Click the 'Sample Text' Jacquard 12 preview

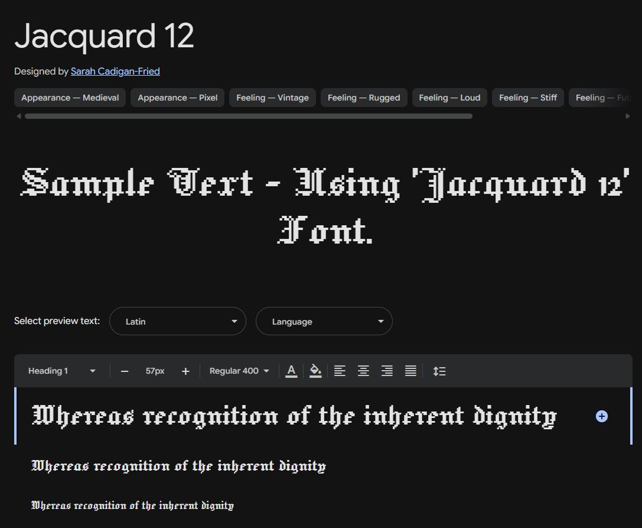tap(325, 206)
